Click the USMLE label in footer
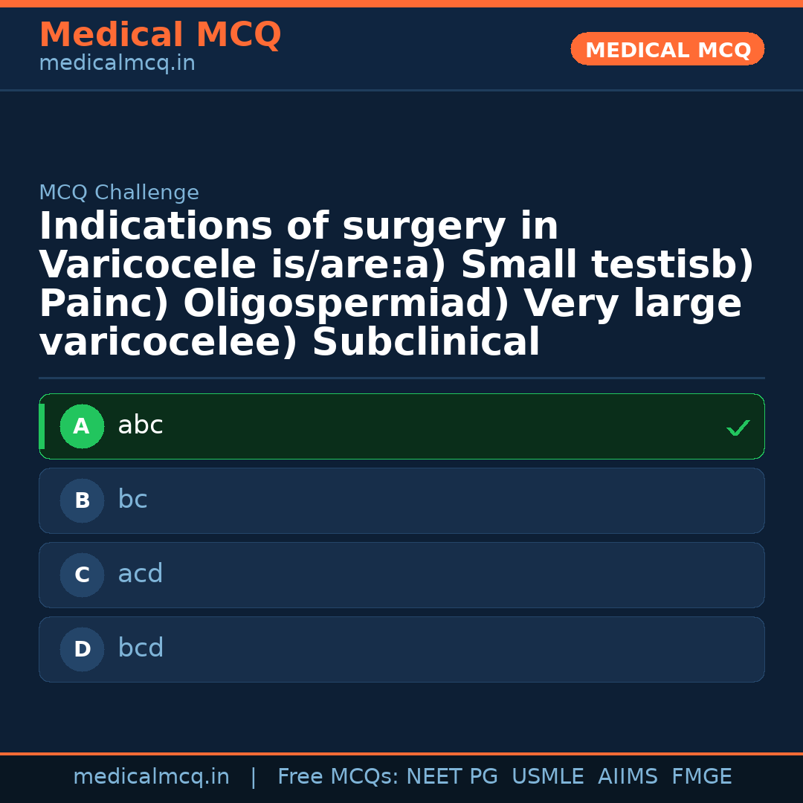The width and height of the screenshot is (803, 803). 548,775
